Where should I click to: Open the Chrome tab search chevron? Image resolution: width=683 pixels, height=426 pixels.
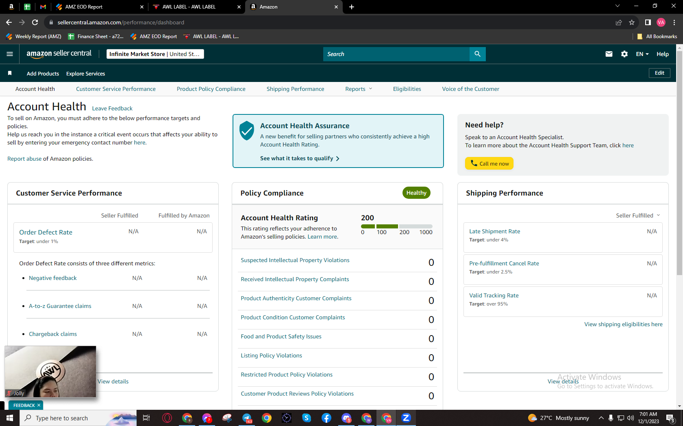618,6
